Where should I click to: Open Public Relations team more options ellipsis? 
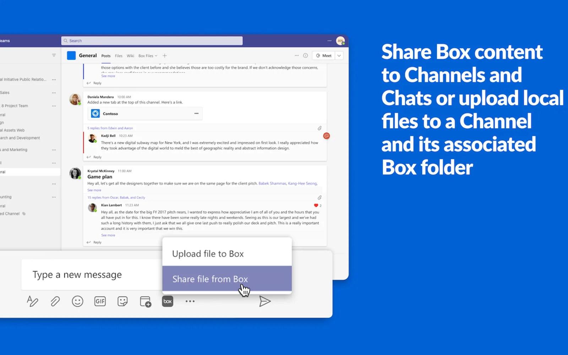pyautogui.click(x=54, y=80)
